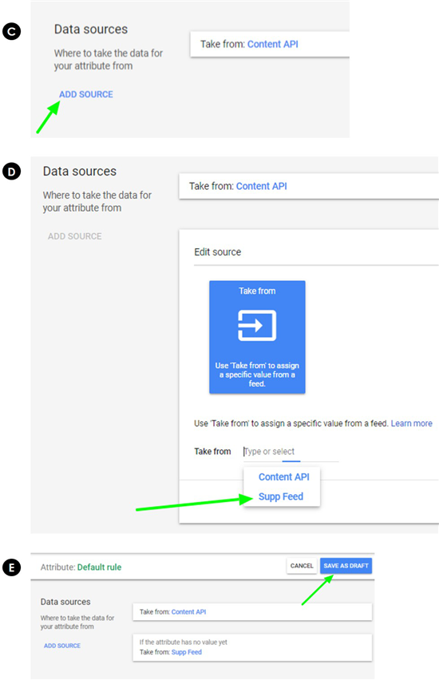The width and height of the screenshot is (439, 680).
Task: Focus the Type or select field
Action: click(x=291, y=452)
